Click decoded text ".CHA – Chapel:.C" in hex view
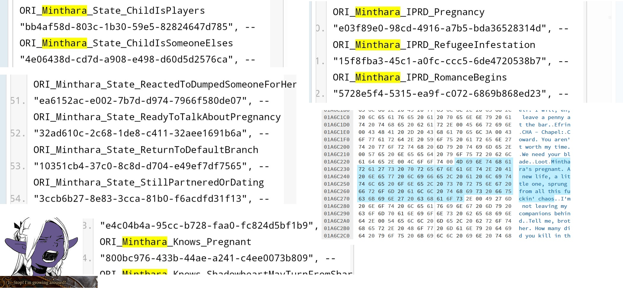Screen dimensions: 623x289 544,132
